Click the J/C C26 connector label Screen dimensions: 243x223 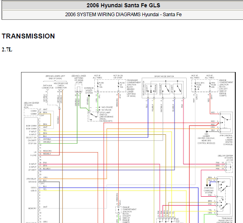(x=230, y=160)
